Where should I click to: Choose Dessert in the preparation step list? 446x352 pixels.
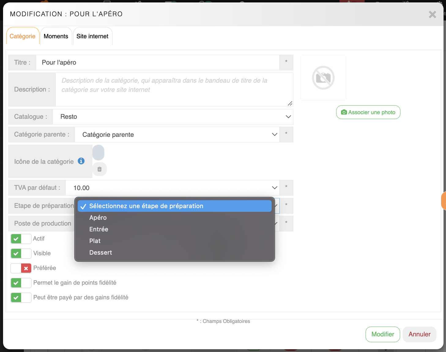click(x=101, y=253)
